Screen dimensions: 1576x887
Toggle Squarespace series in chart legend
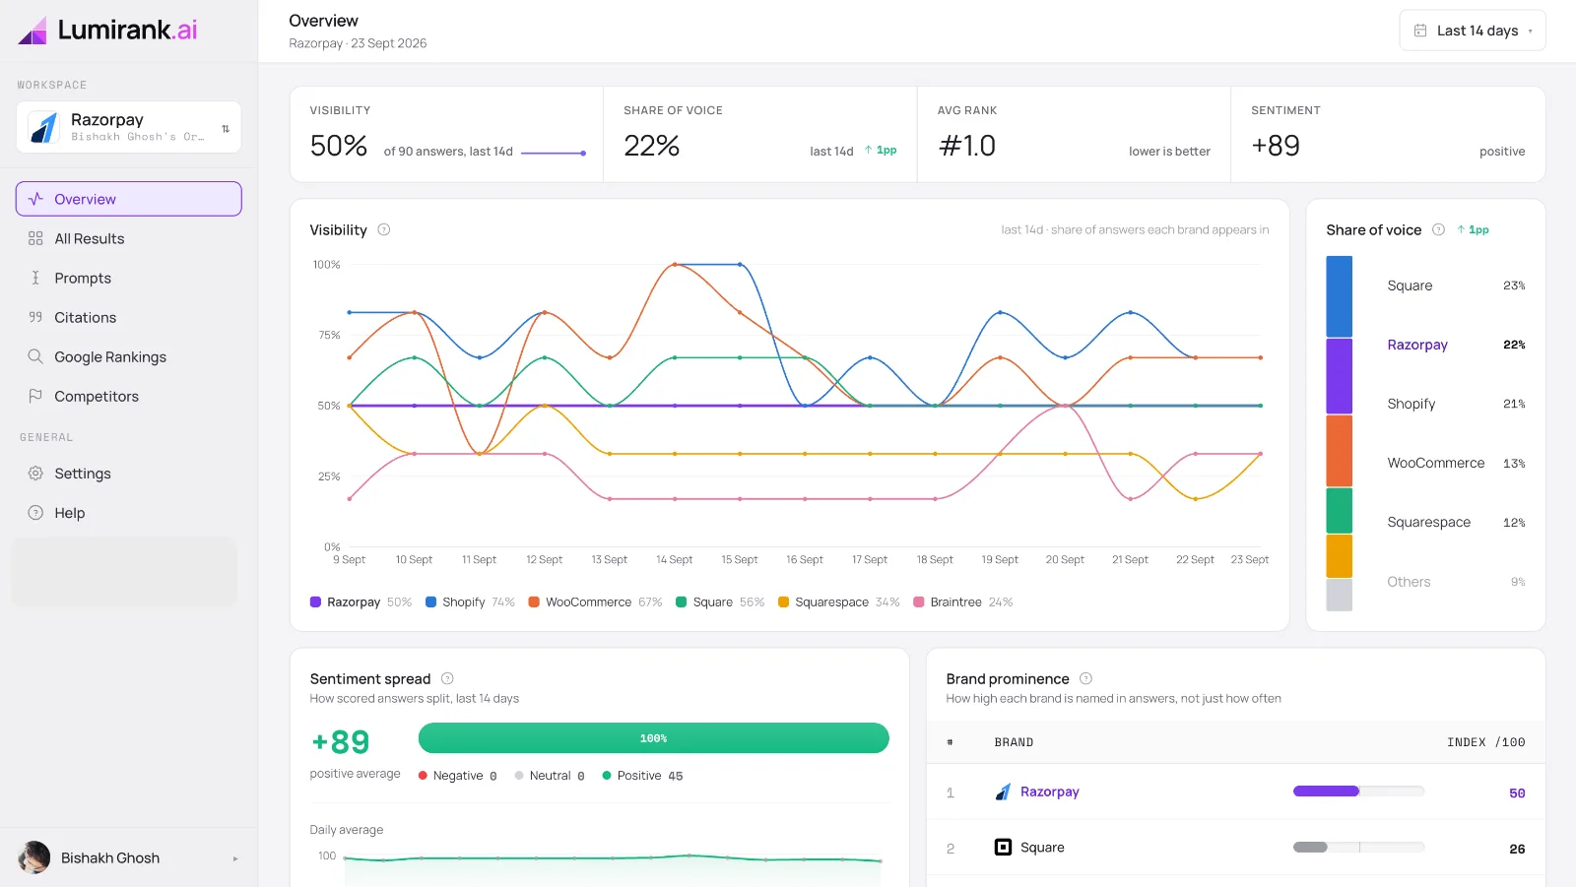pos(838,602)
